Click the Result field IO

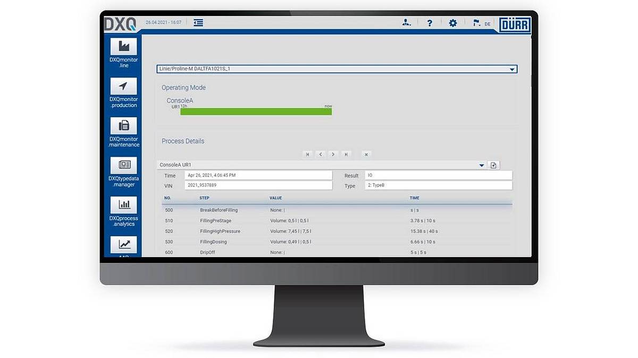tap(438, 175)
